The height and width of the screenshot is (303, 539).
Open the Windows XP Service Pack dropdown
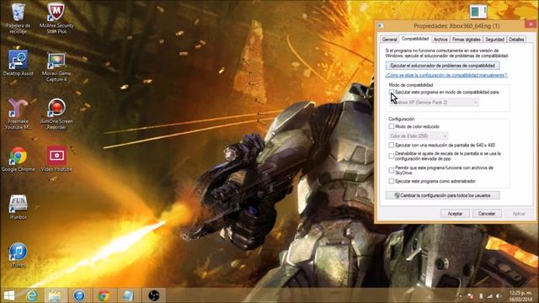pyautogui.click(x=435, y=103)
